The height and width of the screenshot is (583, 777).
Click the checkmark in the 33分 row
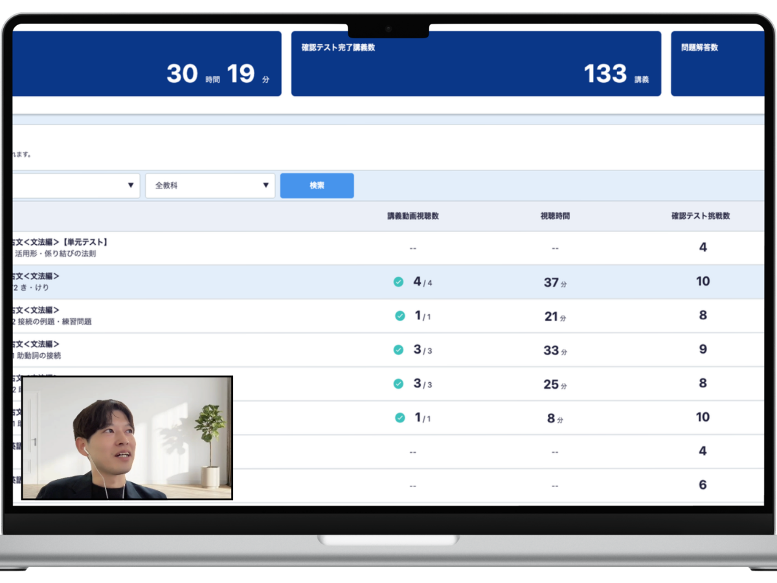point(398,350)
